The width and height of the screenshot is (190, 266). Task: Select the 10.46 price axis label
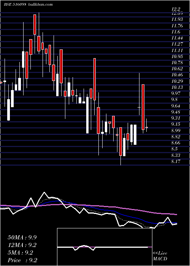[x=177, y=75]
